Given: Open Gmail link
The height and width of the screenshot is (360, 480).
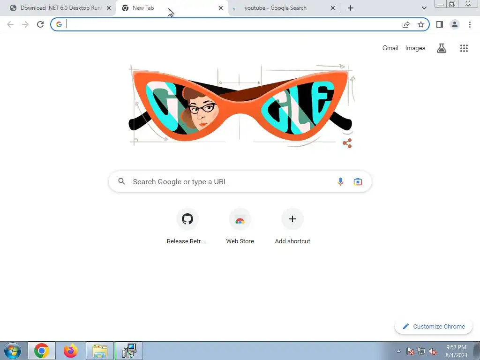Looking at the screenshot, I should pyautogui.click(x=390, y=48).
